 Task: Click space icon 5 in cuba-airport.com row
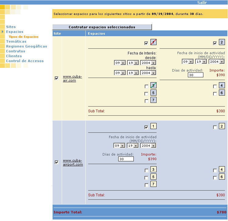154,177
